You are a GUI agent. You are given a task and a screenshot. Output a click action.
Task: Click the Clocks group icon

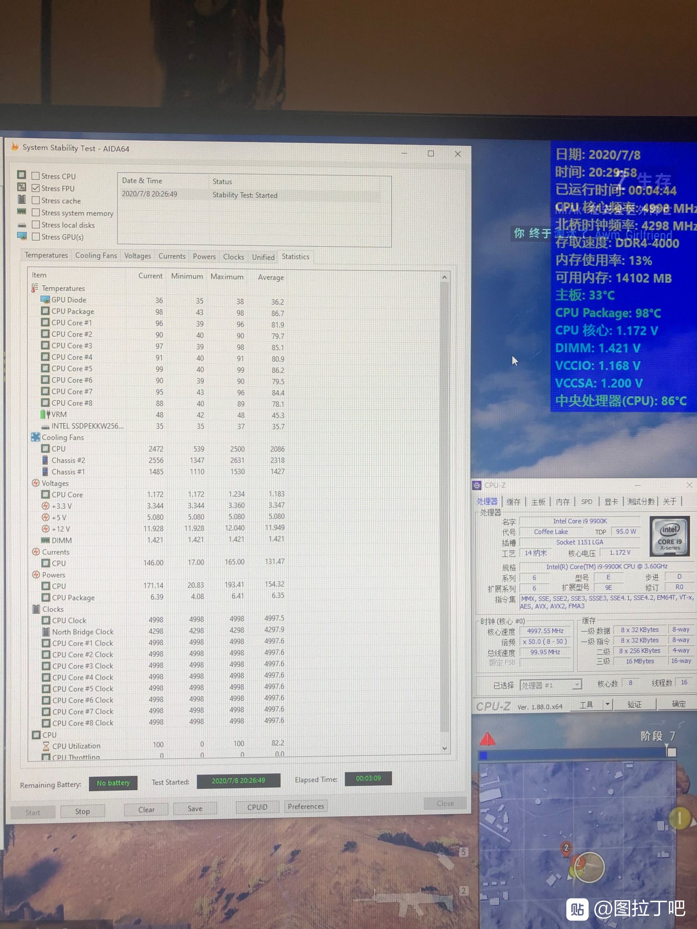37,609
